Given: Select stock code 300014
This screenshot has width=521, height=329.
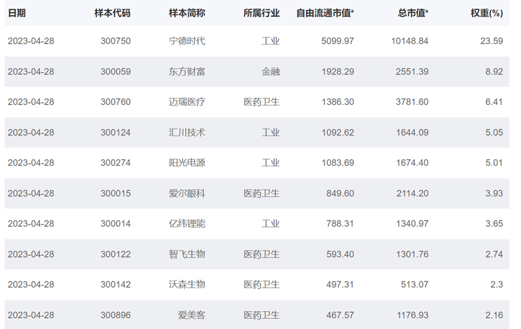Looking at the screenshot, I should pos(115,224).
